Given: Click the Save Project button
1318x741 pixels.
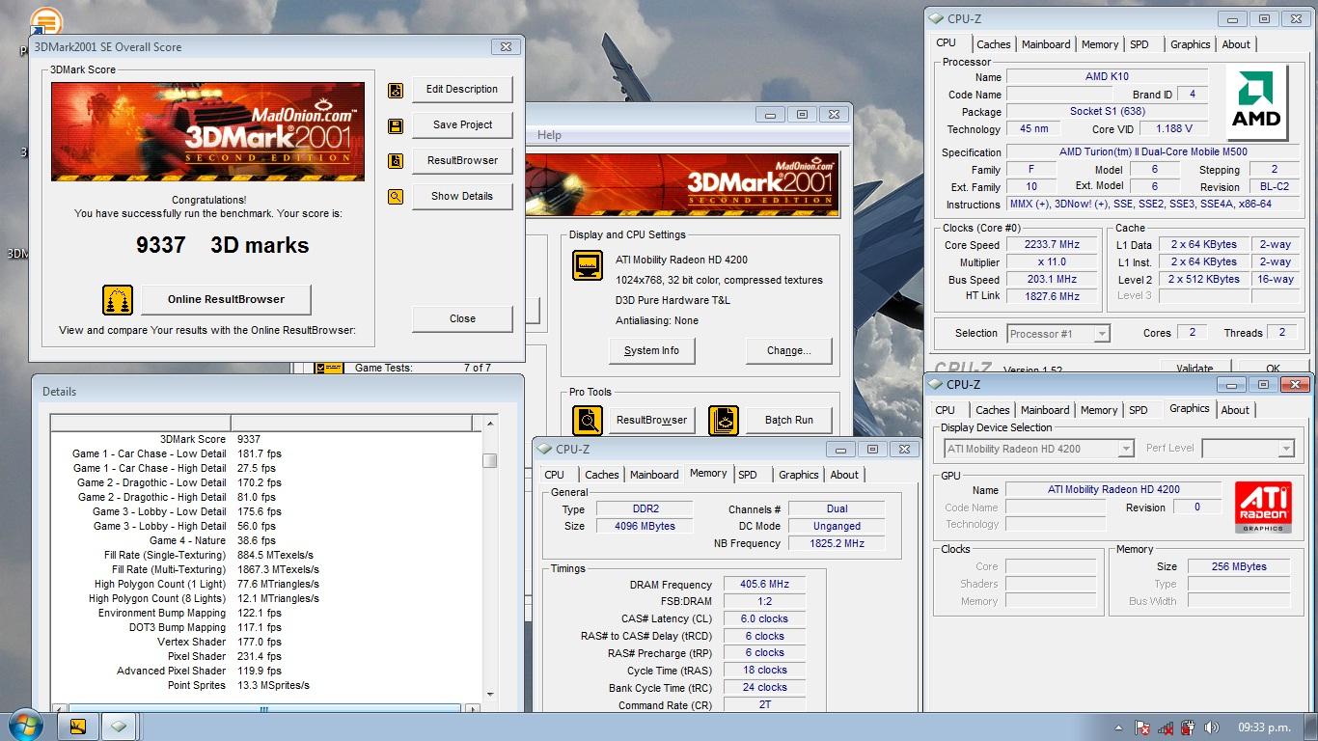Looking at the screenshot, I should [x=462, y=125].
